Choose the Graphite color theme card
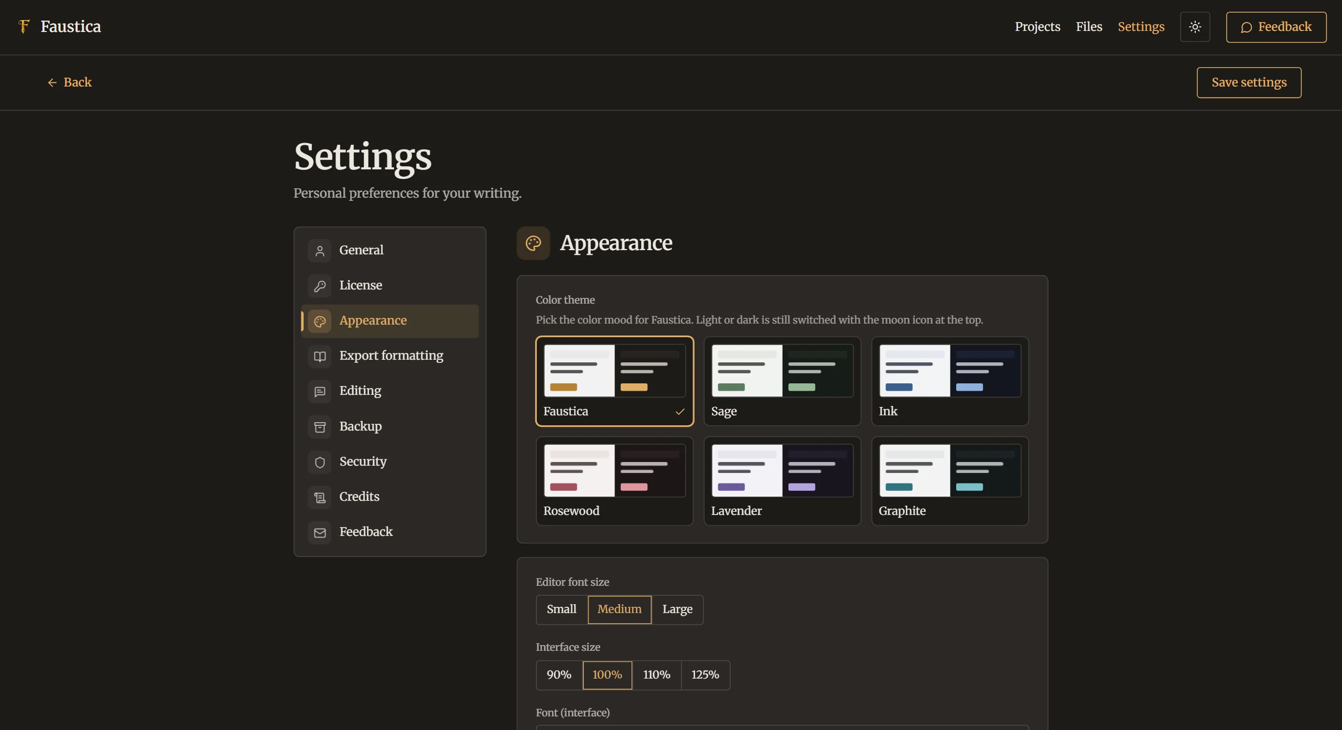Viewport: 1342px width, 730px height. [x=950, y=481]
